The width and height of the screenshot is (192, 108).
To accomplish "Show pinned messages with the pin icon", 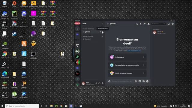I will (x=145, y=24).
